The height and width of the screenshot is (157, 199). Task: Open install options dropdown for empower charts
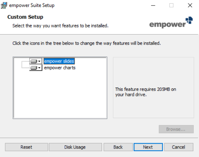click(36, 68)
